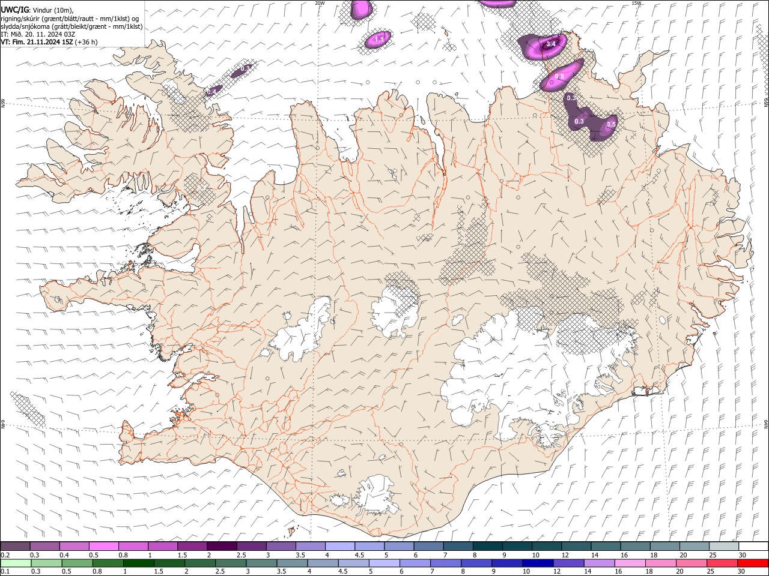The image size is (769, 576).
Task: Click the initial time line 'IT: Mið. 20. 11. 2024 03Z'
Action: coord(38,34)
